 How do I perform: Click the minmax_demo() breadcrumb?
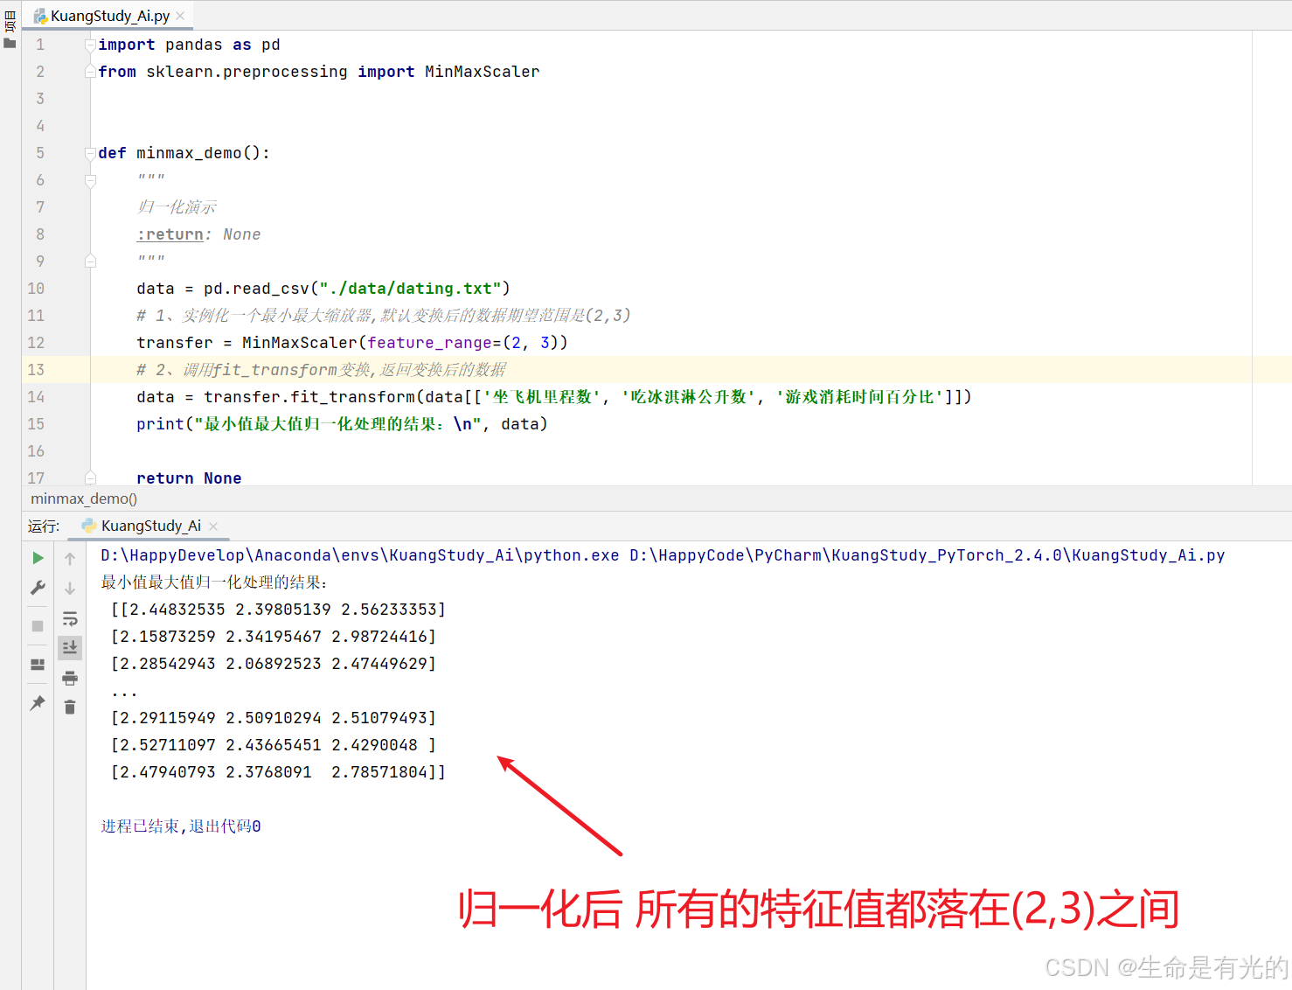click(84, 498)
